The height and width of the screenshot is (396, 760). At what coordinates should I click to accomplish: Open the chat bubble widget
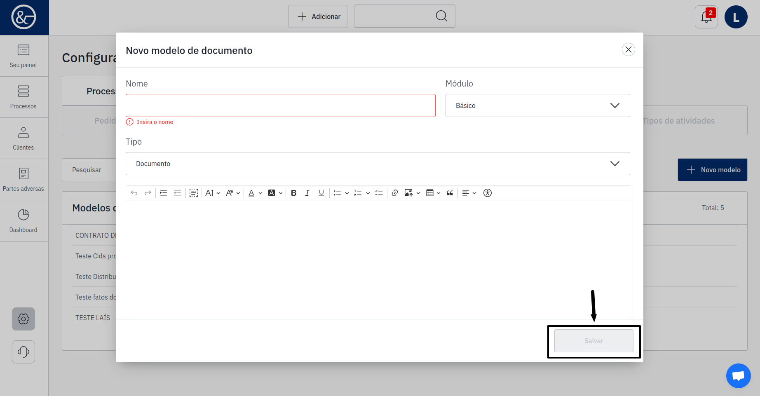click(739, 376)
